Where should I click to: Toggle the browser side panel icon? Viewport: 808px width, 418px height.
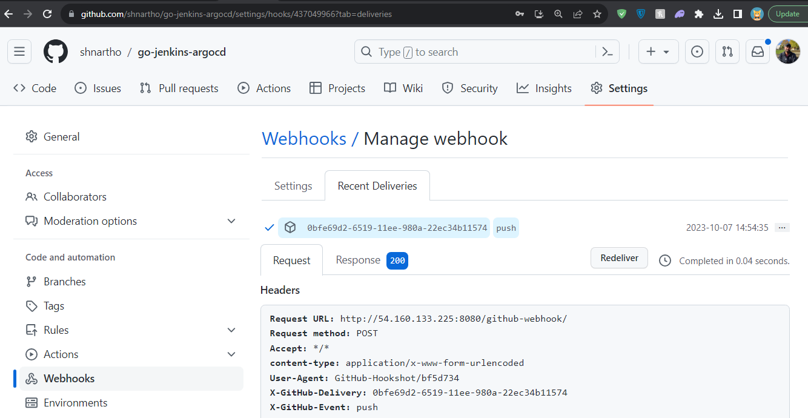738,14
